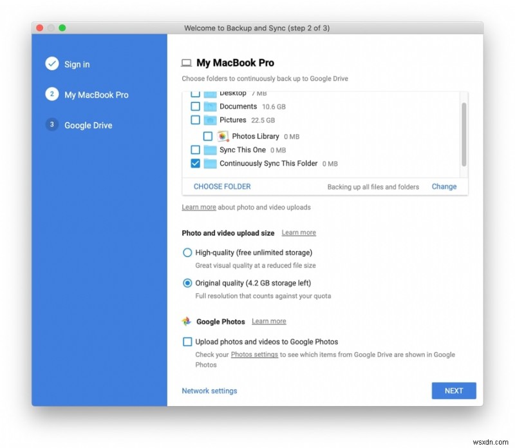Click the laptop icon beside My MacBook Pro heading
515x448 pixels.
187,63
